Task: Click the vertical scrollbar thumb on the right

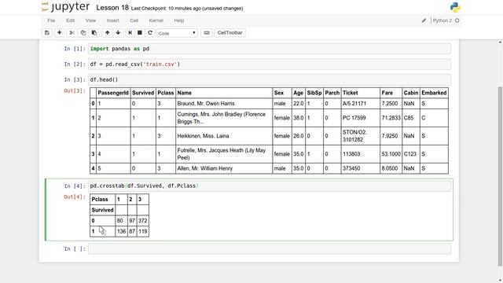Action: tap(500, 176)
